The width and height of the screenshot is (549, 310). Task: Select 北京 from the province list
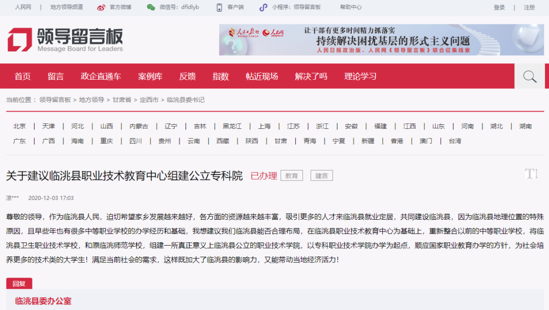coord(20,126)
